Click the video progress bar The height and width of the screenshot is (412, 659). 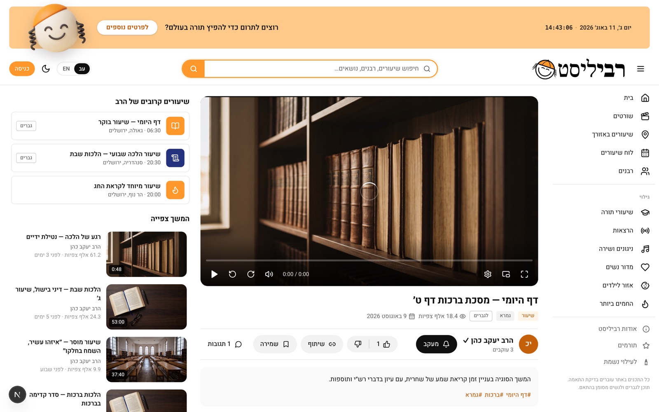(369, 260)
